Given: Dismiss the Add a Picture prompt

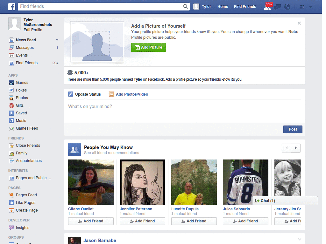Looking at the screenshot, I should click(299, 23).
